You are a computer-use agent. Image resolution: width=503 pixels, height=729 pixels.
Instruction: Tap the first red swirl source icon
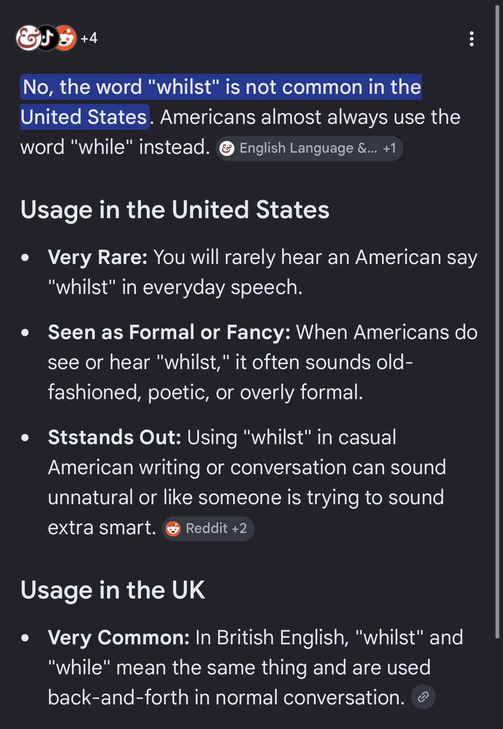tap(28, 38)
